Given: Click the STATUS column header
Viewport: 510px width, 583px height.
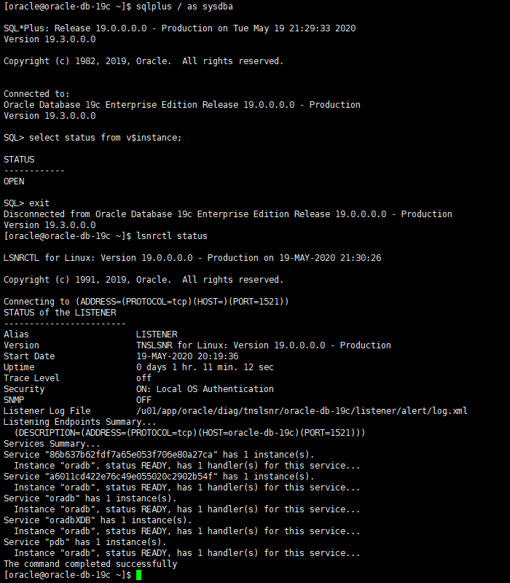Looking at the screenshot, I should coord(19,160).
